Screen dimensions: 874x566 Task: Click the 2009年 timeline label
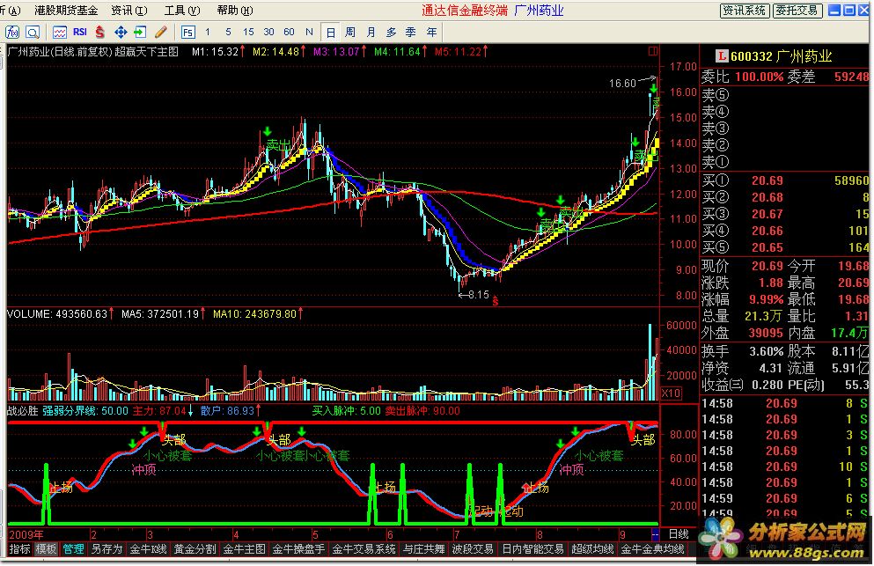26,534
